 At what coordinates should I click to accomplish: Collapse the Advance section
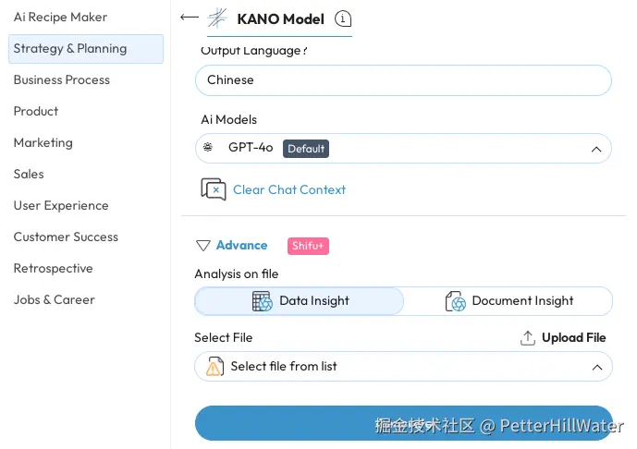point(241,246)
